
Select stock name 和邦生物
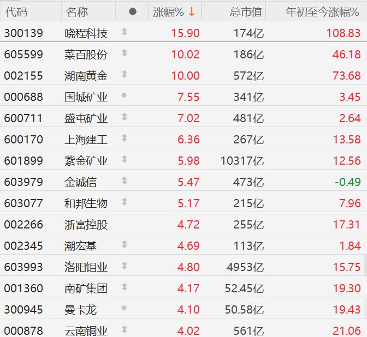(x=86, y=203)
